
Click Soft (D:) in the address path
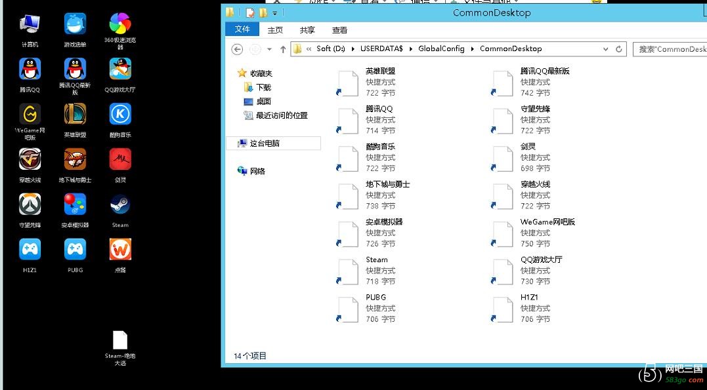pyautogui.click(x=330, y=49)
